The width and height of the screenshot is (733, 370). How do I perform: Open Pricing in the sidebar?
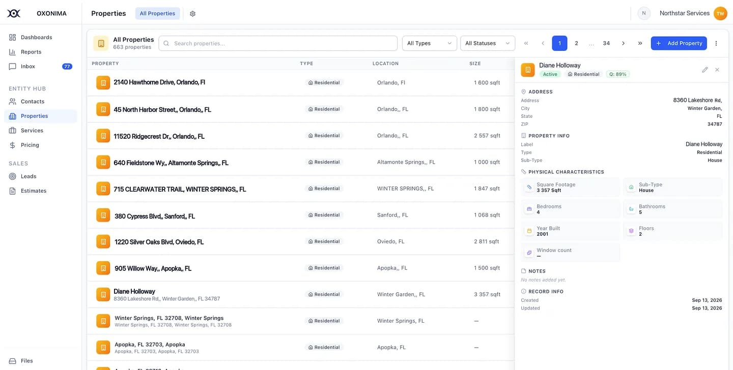(x=41, y=145)
